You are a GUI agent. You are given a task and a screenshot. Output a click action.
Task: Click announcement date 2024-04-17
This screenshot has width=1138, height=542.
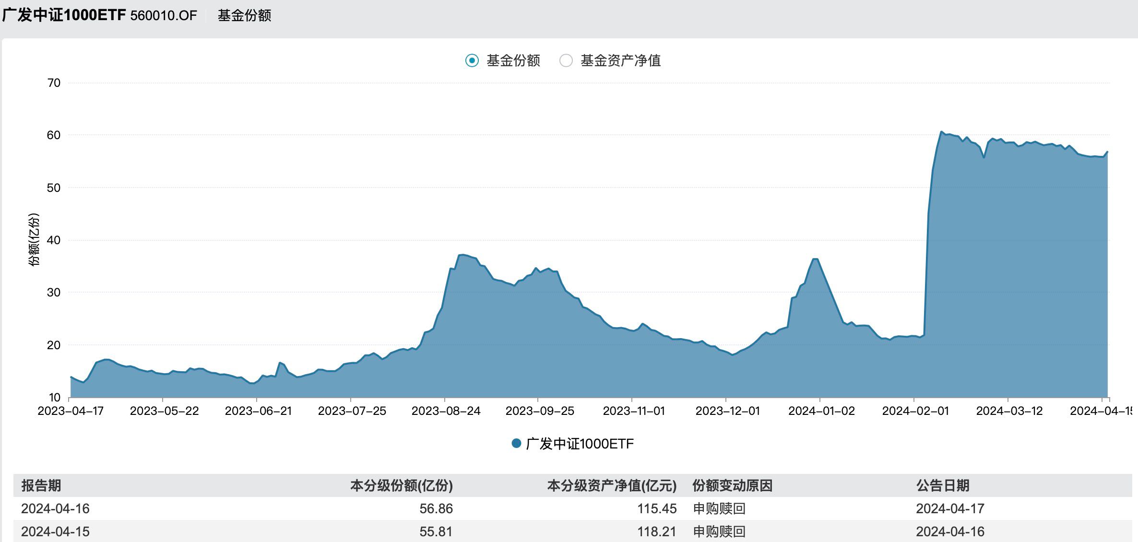point(950,508)
